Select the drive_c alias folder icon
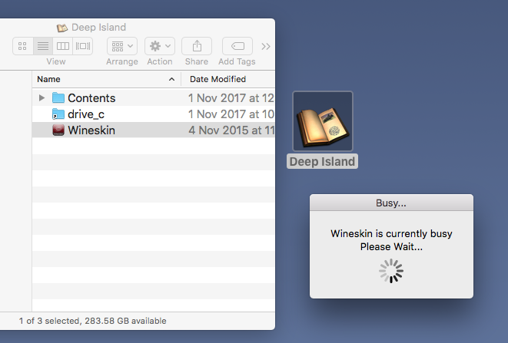Screen dimensions: 508x343 point(58,114)
